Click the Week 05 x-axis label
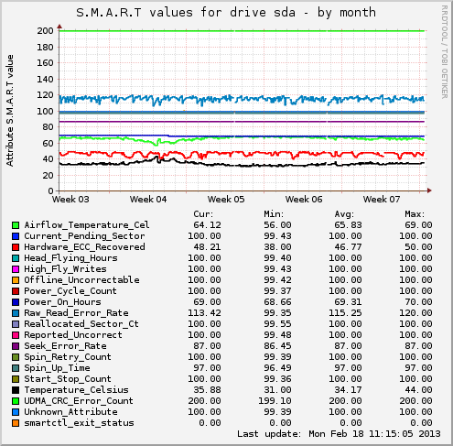Screen dimensions: 453x446 (226, 200)
